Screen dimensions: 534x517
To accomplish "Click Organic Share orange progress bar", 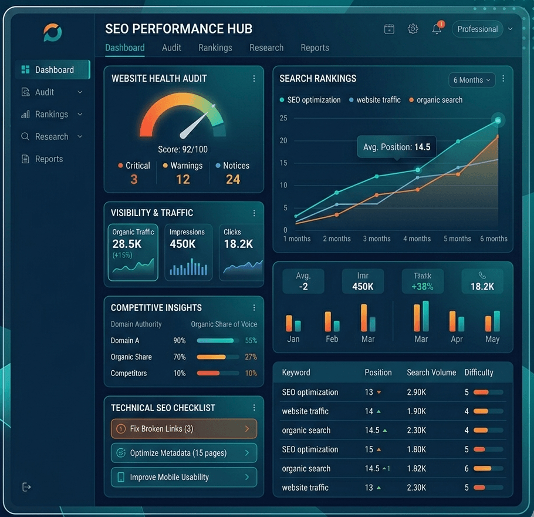I will click(218, 357).
